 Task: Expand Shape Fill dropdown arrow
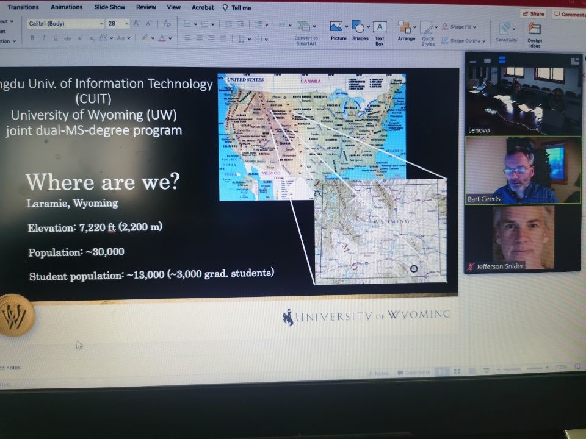475,27
